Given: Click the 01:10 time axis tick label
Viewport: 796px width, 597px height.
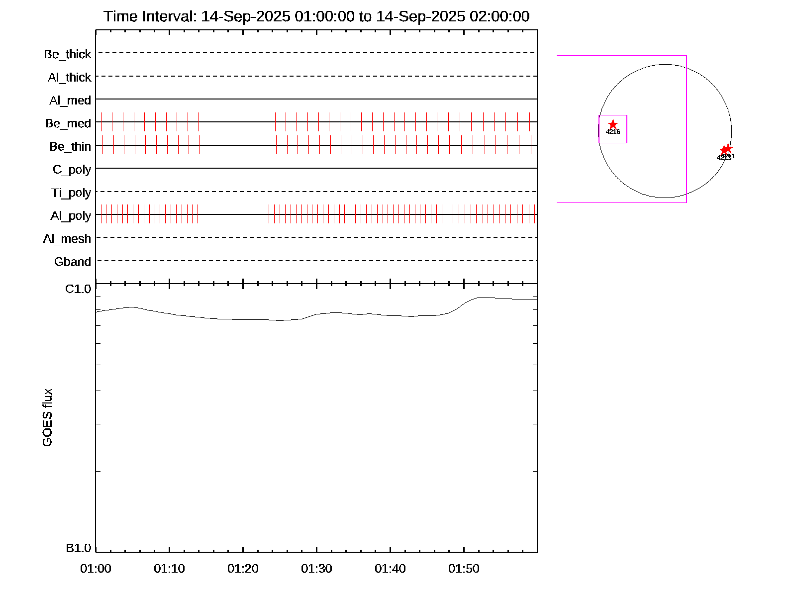Looking at the screenshot, I should coord(169,569).
